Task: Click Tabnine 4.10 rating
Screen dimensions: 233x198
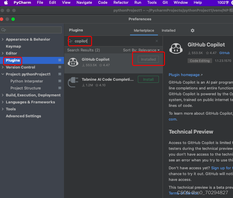Action: coord(101,85)
